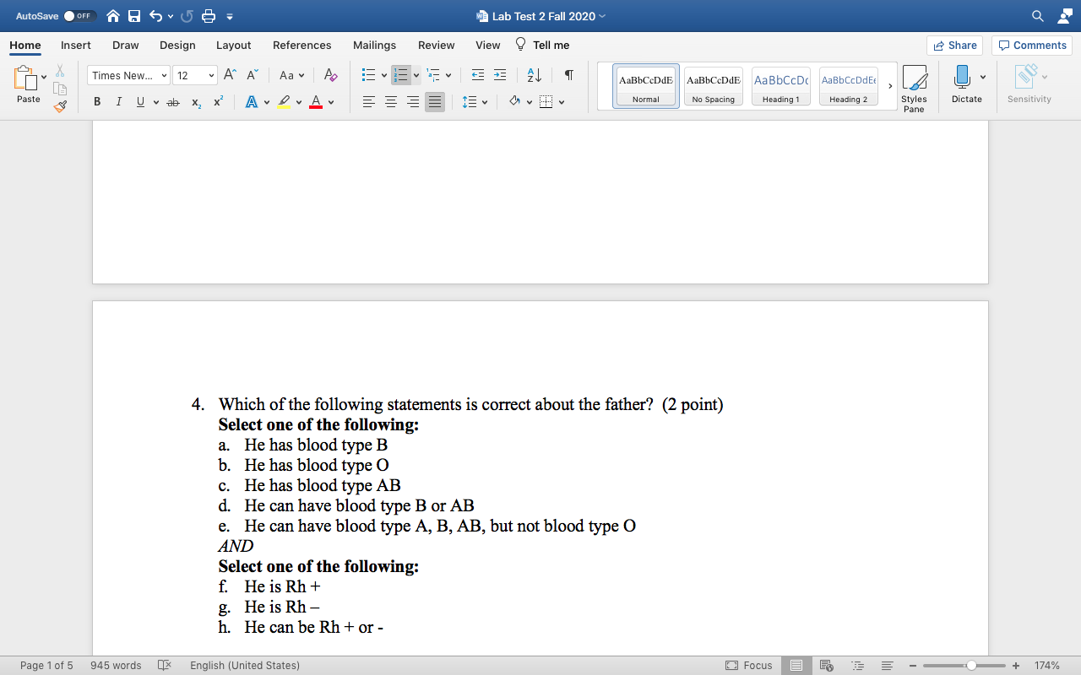Switch to the Layout tab
The image size is (1081, 675).
pos(233,45)
